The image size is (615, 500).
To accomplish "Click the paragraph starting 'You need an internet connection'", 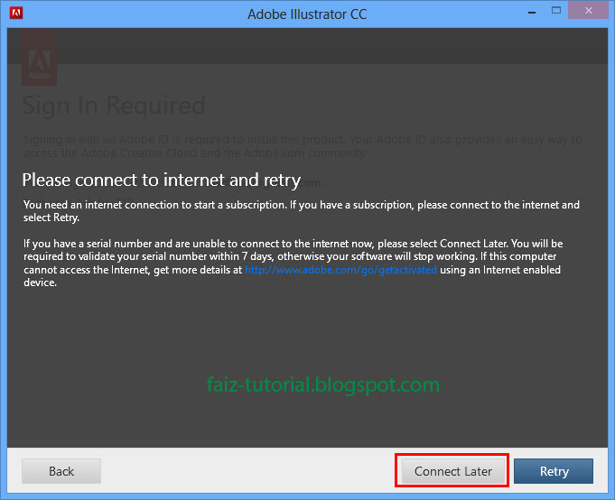I will (302, 211).
